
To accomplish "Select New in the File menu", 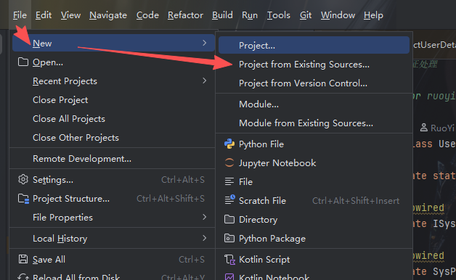I will point(113,43).
